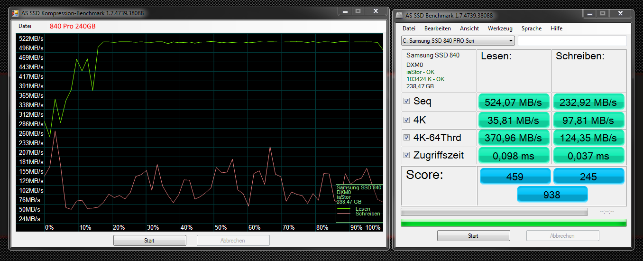Click the read score 459
Viewport: 643px width, 261px height.
[515, 177]
